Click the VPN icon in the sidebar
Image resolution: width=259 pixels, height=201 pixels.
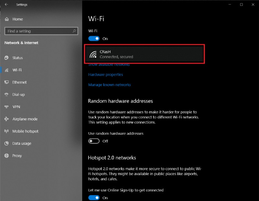click(7, 107)
